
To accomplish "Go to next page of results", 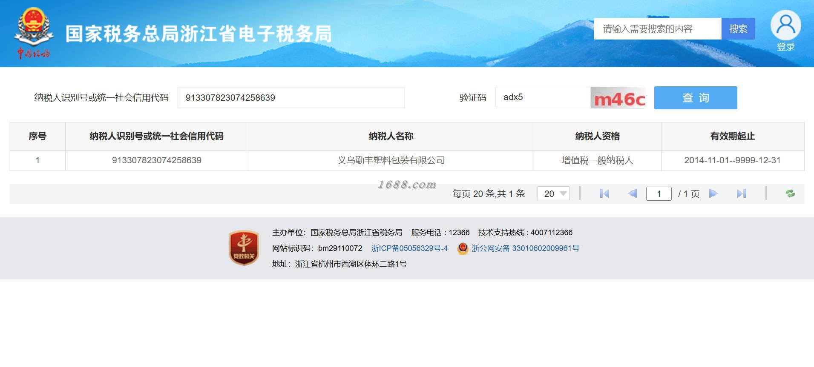I will pyautogui.click(x=713, y=193).
